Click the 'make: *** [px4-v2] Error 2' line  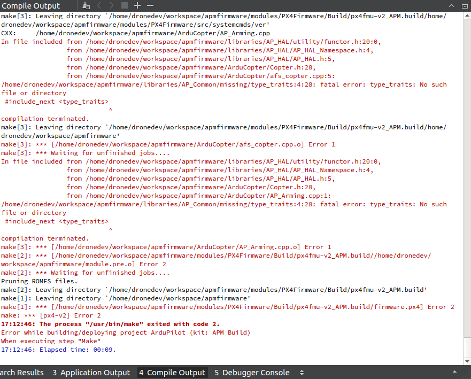pyautogui.click(x=51, y=315)
